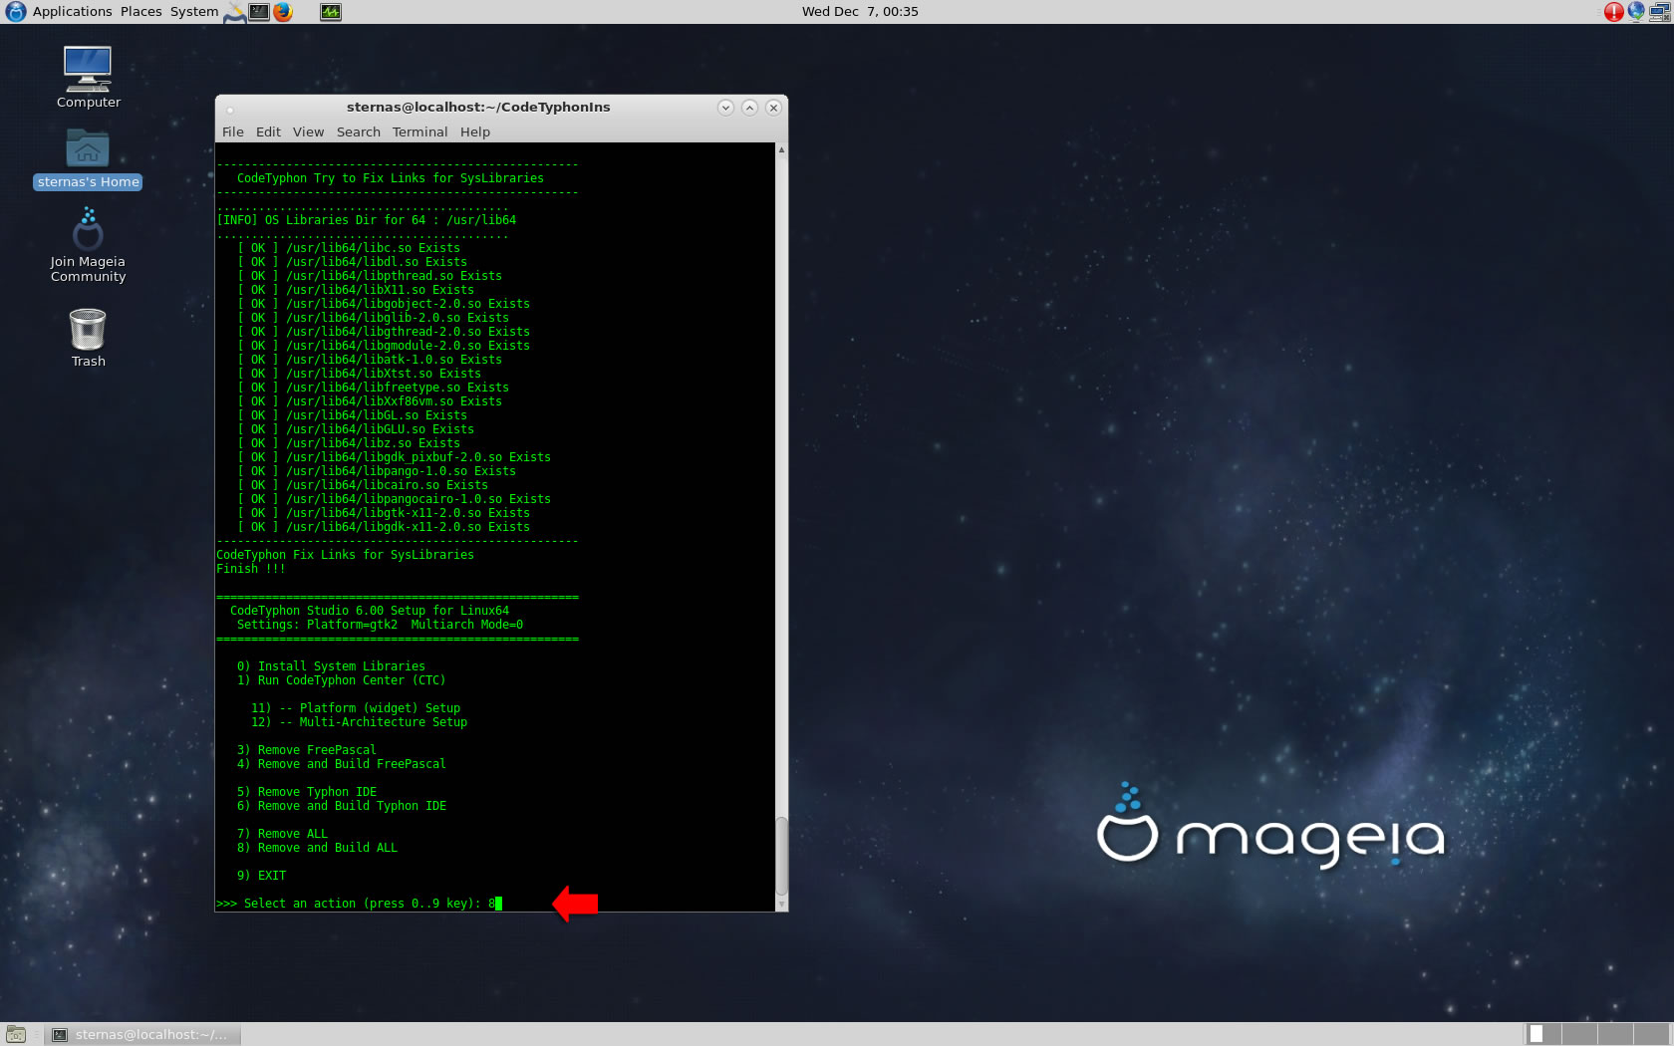Open the red update alert tray icon
1674x1046 pixels.
click(x=1613, y=12)
